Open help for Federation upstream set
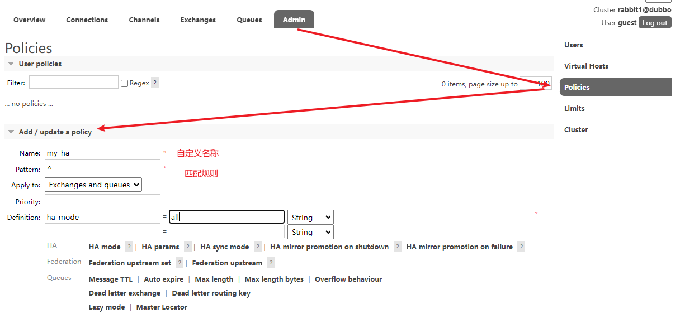The image size is (680, 314). (180, 263)
